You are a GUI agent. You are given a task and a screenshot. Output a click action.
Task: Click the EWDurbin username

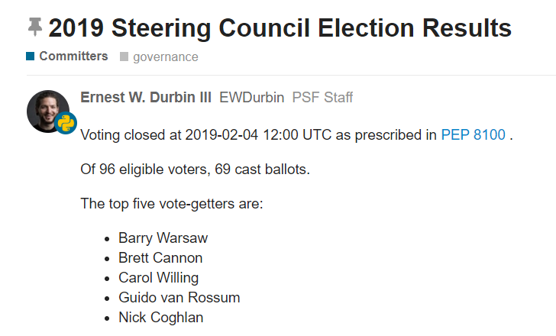click(252, 98)
